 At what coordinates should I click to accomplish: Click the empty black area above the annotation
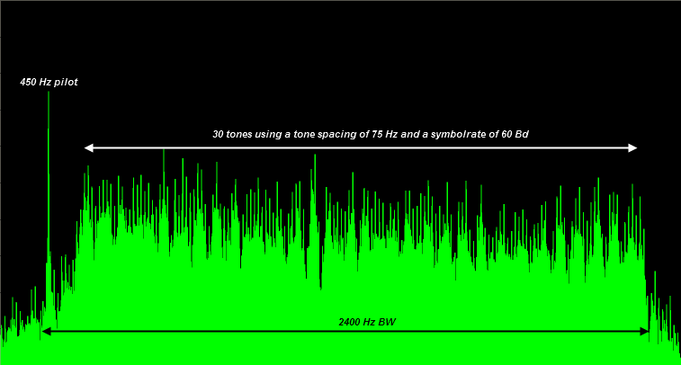tap(360, 54)
